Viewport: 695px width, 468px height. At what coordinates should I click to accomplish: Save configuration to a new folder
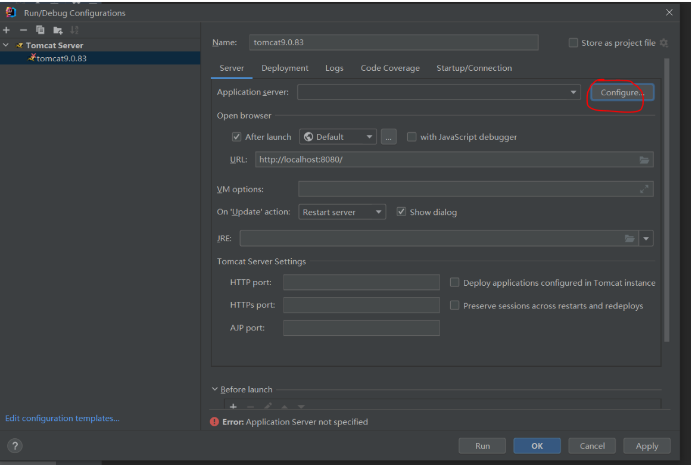pos(58,30)
